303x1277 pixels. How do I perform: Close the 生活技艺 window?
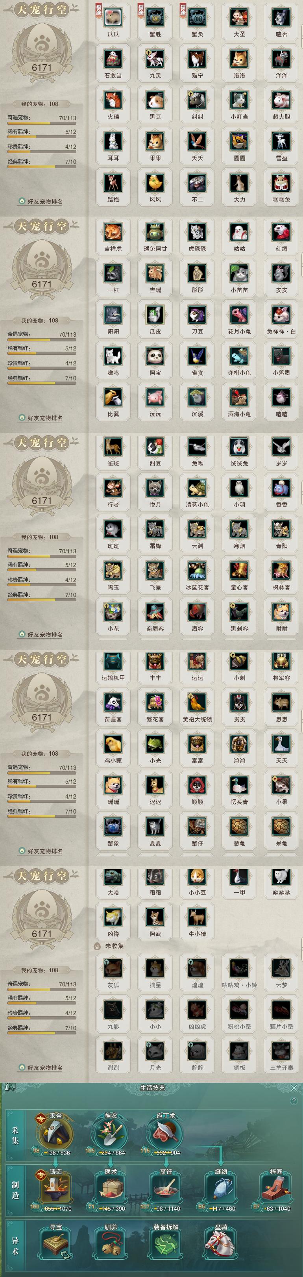pos(294,1088)
